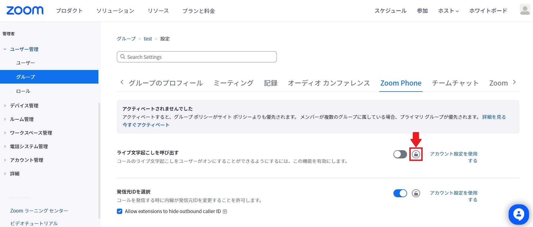Switch to the 記録 tab
This screenshot has width=533, height=227.
[271, 83]
